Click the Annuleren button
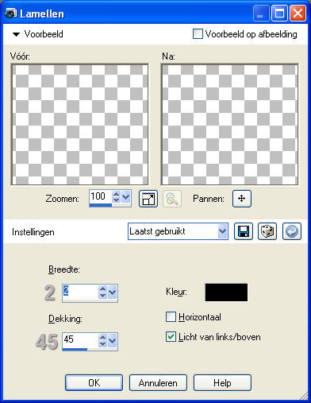The width and height of the screenshot is (311, 403). (158, 382)
